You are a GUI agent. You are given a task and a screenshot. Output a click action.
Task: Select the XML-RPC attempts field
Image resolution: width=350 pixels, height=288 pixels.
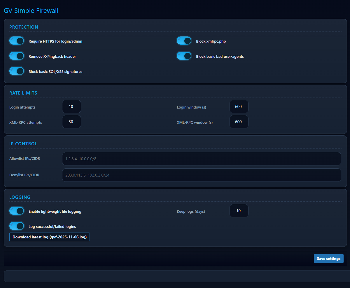[x=71, y=122]
